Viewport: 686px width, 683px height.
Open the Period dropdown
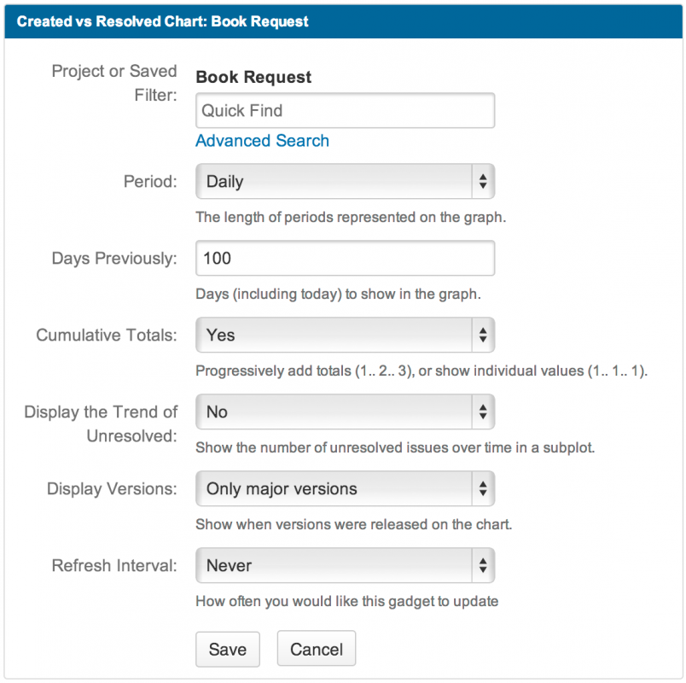(x=344, y=182)
